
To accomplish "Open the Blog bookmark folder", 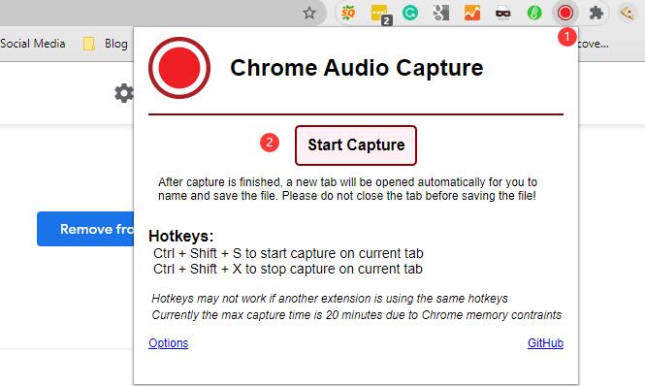I will coord(106,44).
